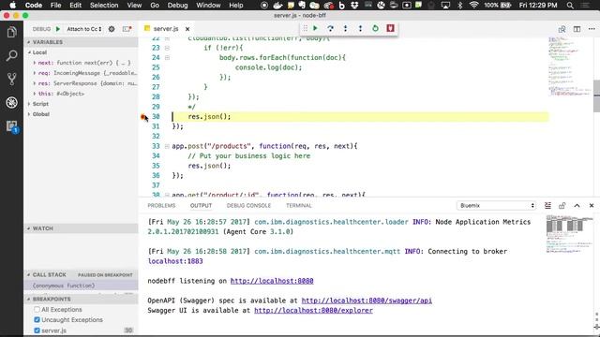Open the Explorer view in activity bar
Screen dimensions: 600x337
(11, 32)
